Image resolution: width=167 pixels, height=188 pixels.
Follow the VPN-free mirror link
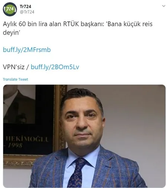tap(55, 67)
